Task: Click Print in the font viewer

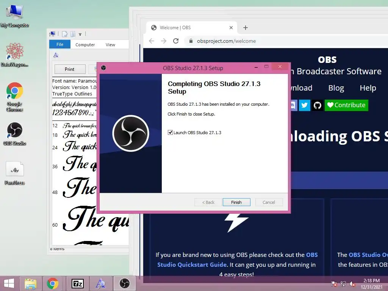Action: click(70, 69)
